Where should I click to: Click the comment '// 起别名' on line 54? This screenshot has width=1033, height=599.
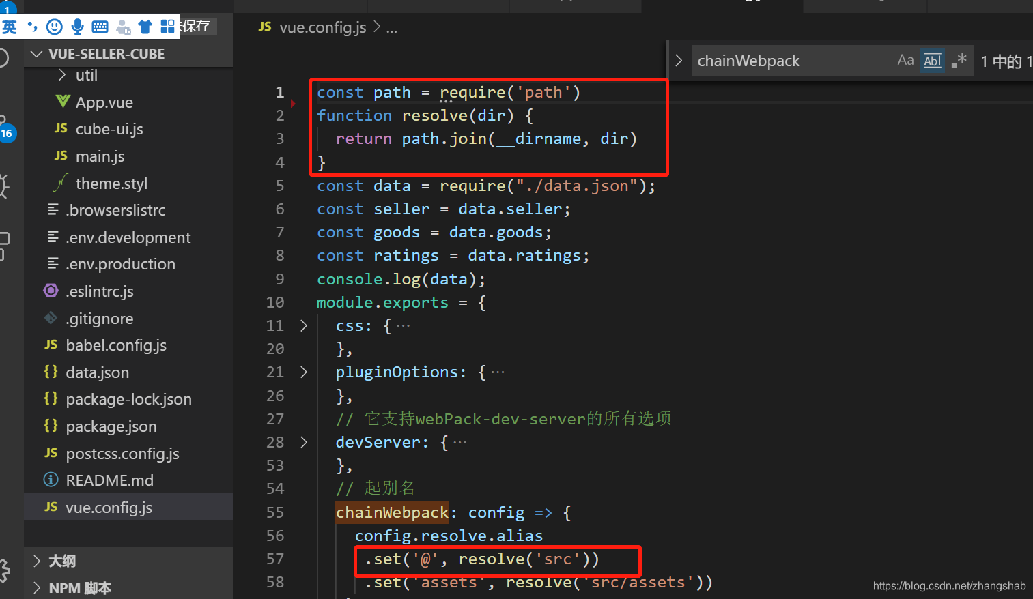tap(375, 488)
